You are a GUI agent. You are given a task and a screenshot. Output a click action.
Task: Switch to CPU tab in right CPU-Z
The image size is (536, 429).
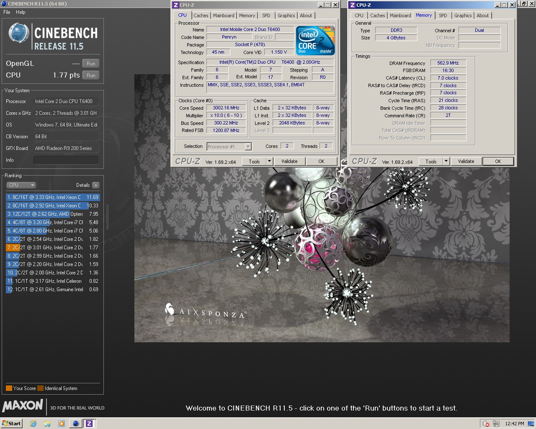(359, 16)
